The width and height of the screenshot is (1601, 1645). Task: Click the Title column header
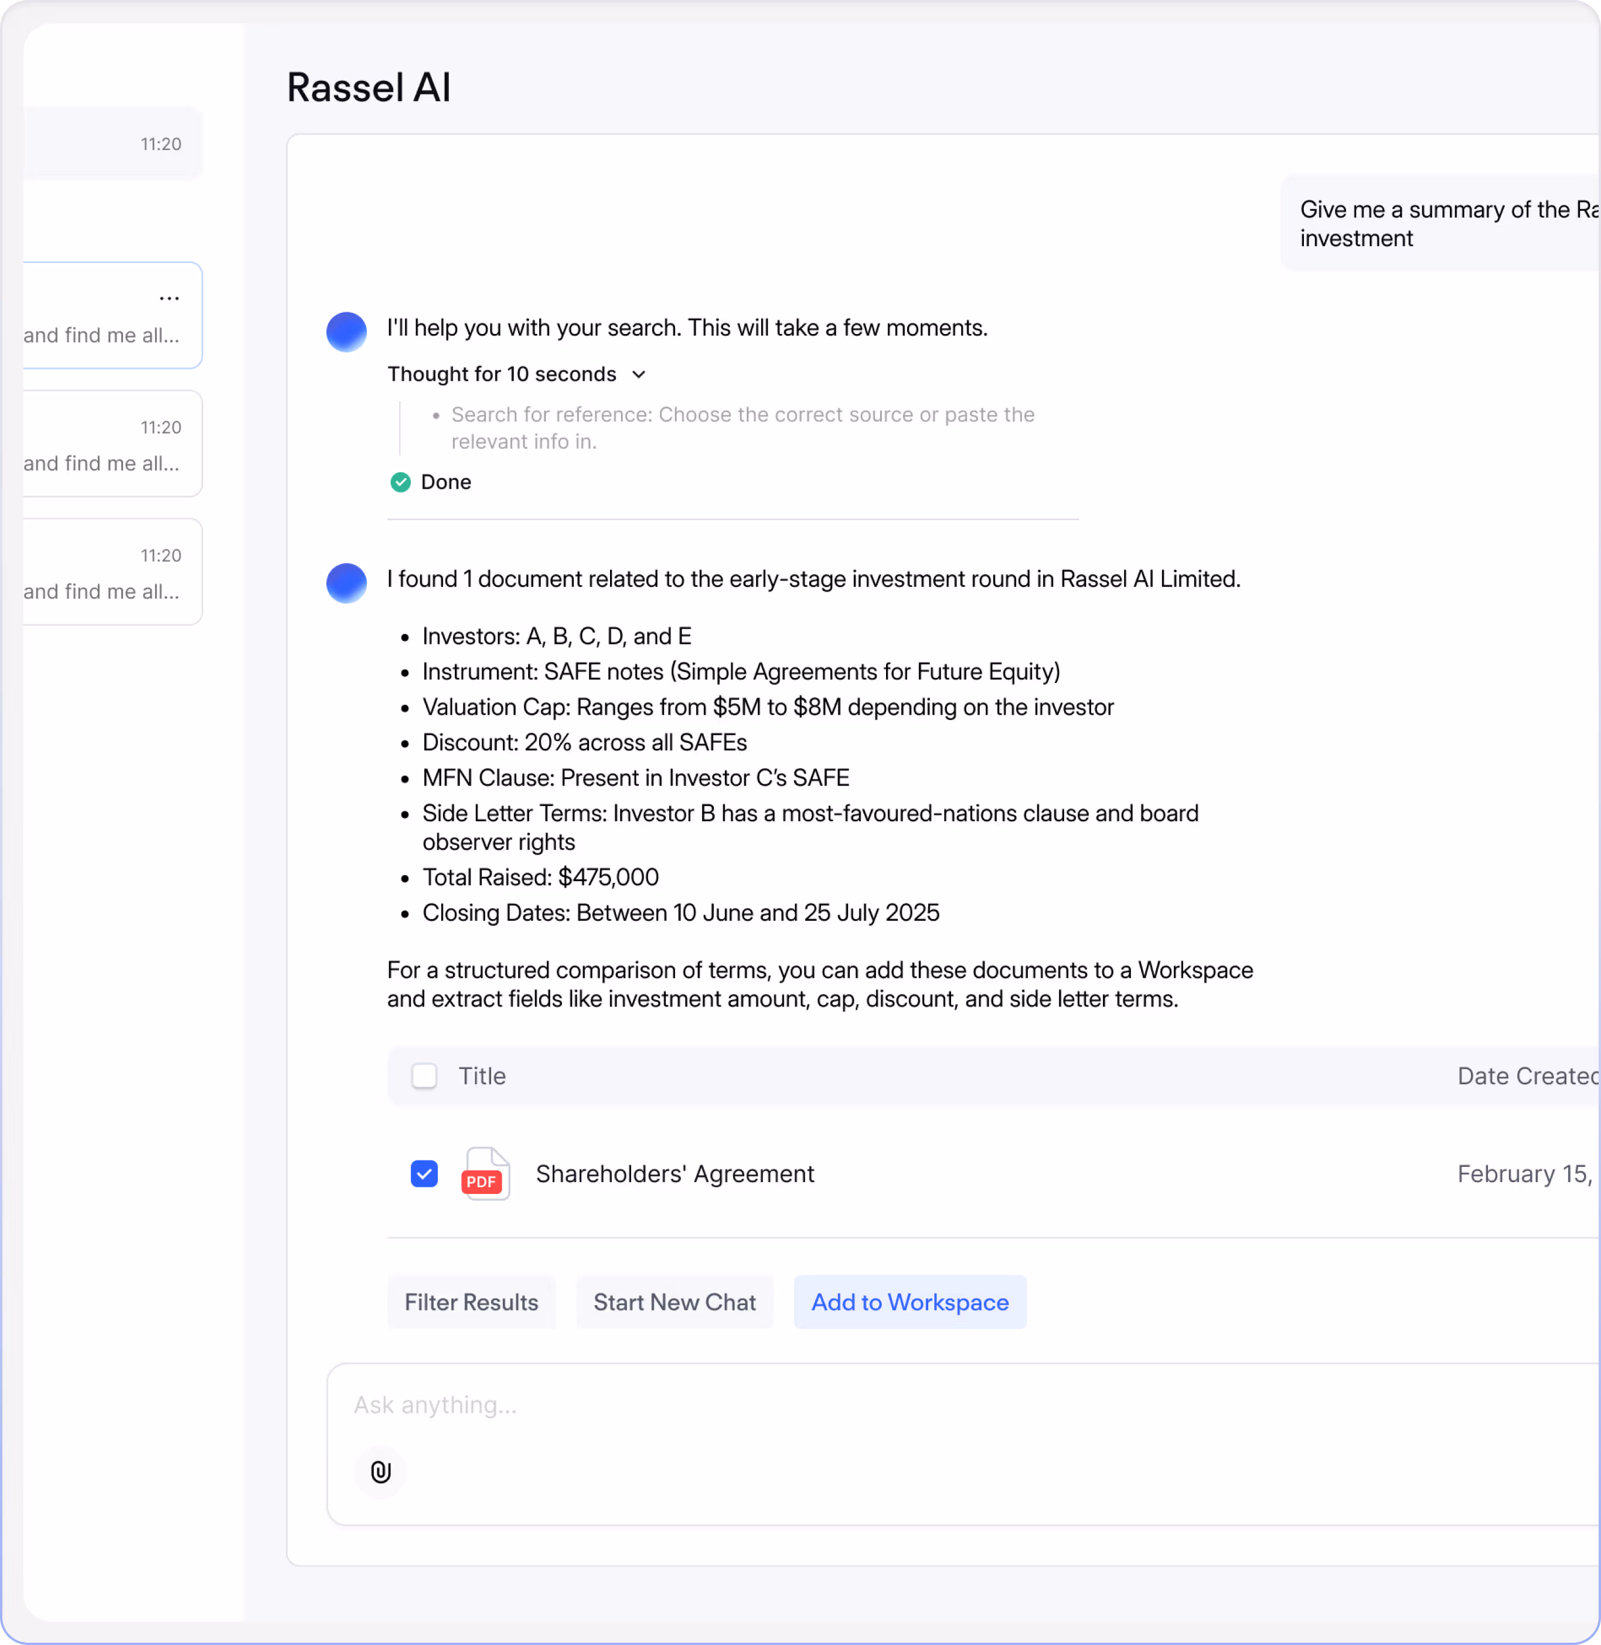tap(482, 1076)
